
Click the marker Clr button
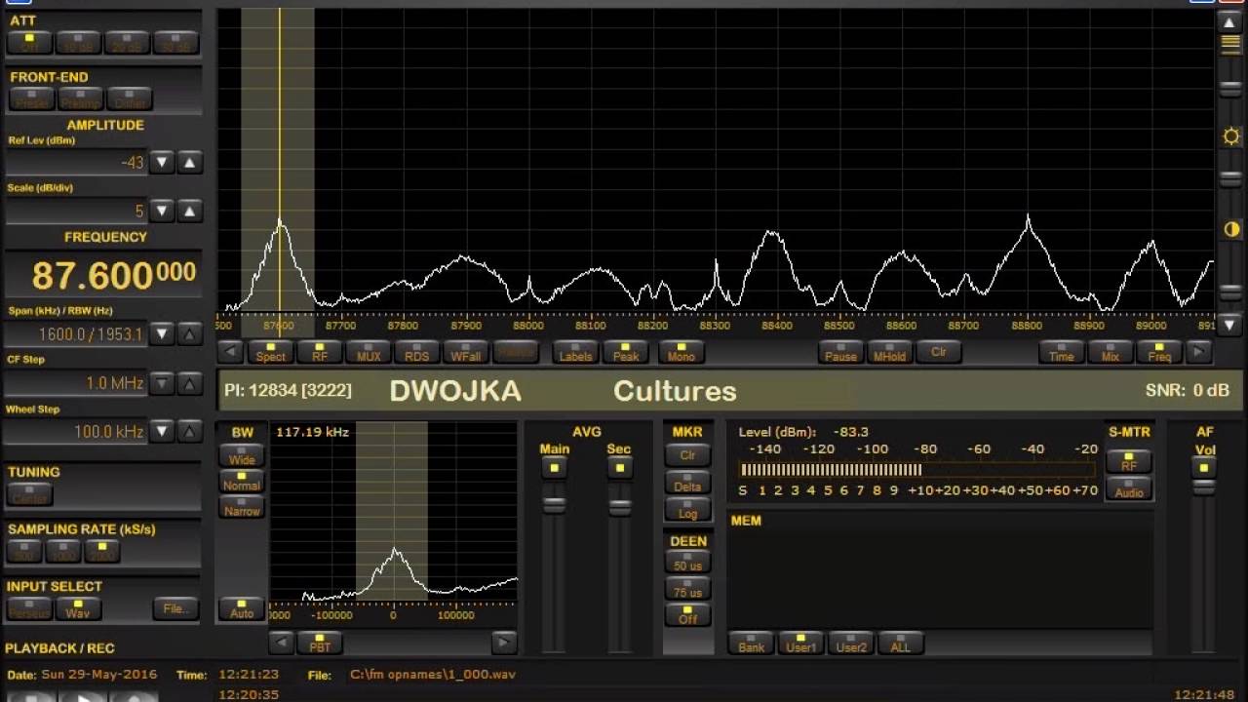[x=687, y=455]
